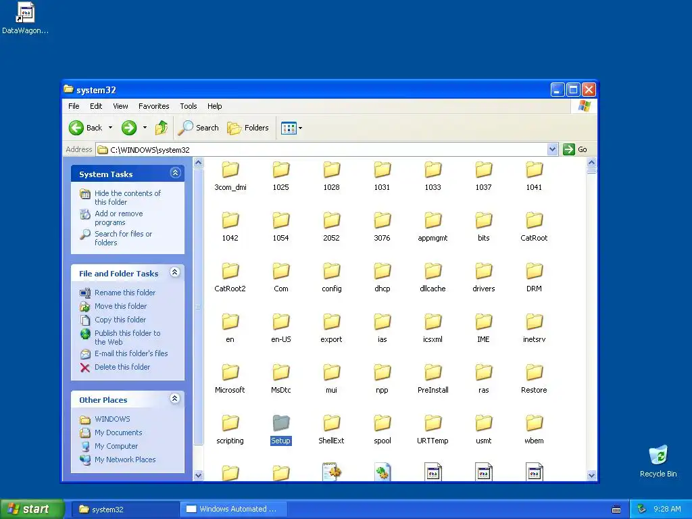Collapse the File and Folder Tasks panel
692x519 pixels.
(x=175, y=272)
